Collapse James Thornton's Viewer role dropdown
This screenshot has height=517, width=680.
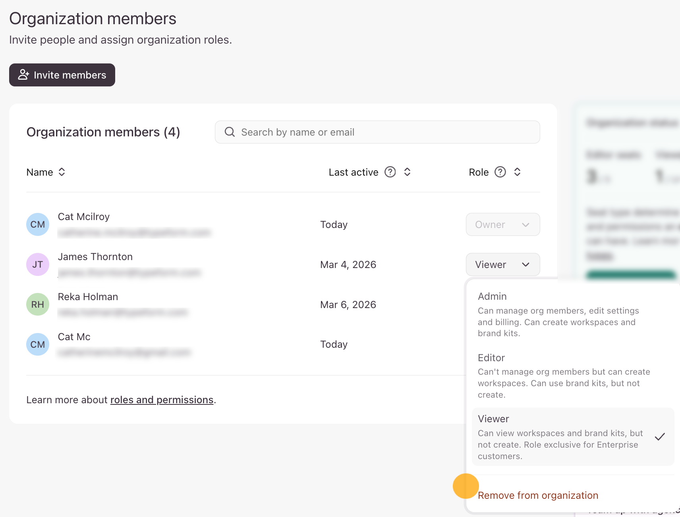click(x=502, y=264)
